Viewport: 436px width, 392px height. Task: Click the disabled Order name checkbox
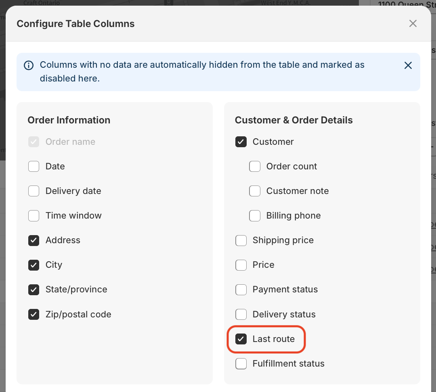click(34, 142)
